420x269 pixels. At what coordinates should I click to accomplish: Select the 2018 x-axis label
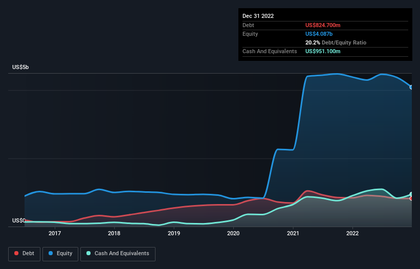114,233
